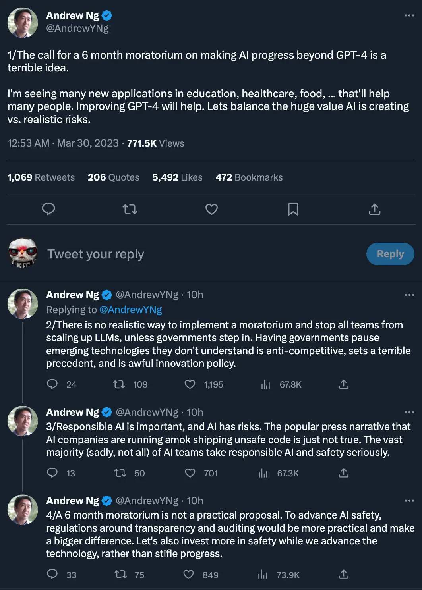Show the 5,492 Likes list
422x590 pixels.
[x=177, y=177]
